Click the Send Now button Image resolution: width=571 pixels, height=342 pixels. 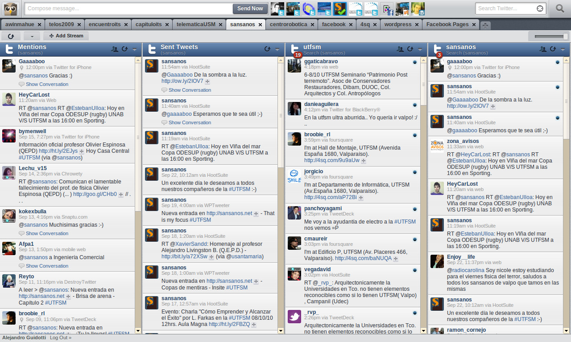coord(250,8)
